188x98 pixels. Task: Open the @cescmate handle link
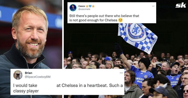pos(84,9)
